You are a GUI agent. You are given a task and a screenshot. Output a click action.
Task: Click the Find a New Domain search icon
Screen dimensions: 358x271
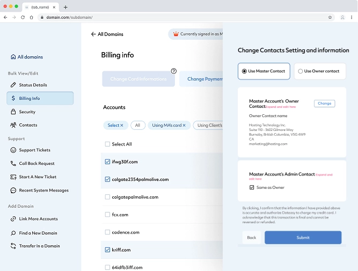coord(13,233)
